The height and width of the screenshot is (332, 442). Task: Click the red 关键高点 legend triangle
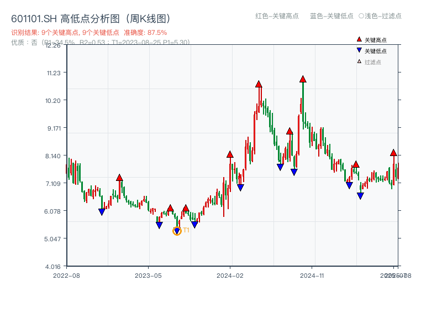coord(359,39)
